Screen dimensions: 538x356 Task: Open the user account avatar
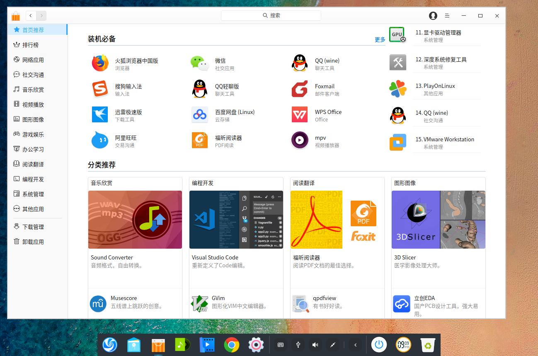click(433, 16)
